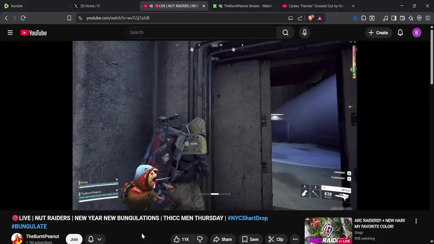The image size is (434, 244).
Task: Open YouTube notifications bell
Action: click(x=400, y=33)
